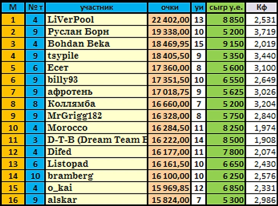This screenshot has width=278, height=206.
Task: Click the 'очки' column header
Action: (169, 8)
